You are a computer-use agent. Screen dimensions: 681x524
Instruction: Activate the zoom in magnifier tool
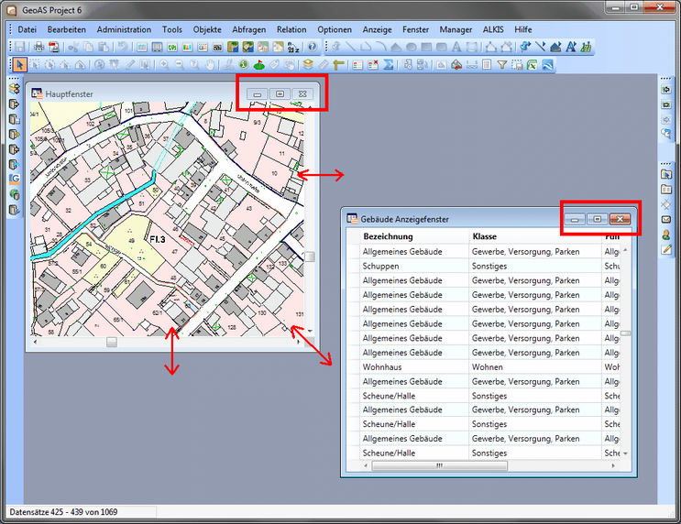coord(164,65)
